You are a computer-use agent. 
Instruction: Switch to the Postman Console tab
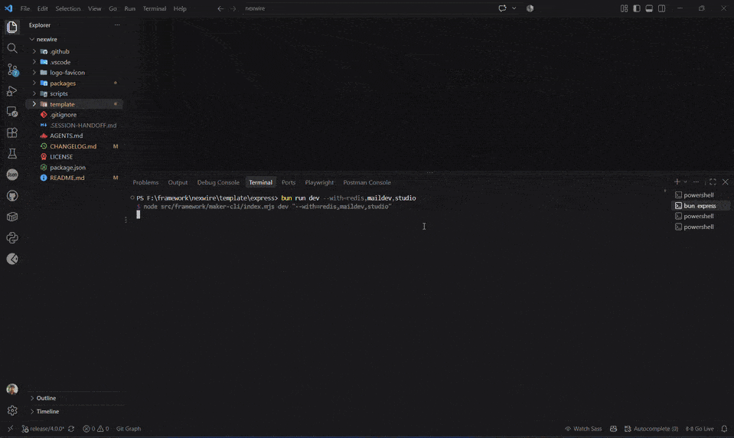pos(367,182)
